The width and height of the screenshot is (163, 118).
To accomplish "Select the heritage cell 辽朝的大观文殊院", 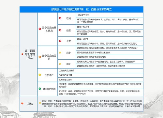I will (x=100, y=70).
